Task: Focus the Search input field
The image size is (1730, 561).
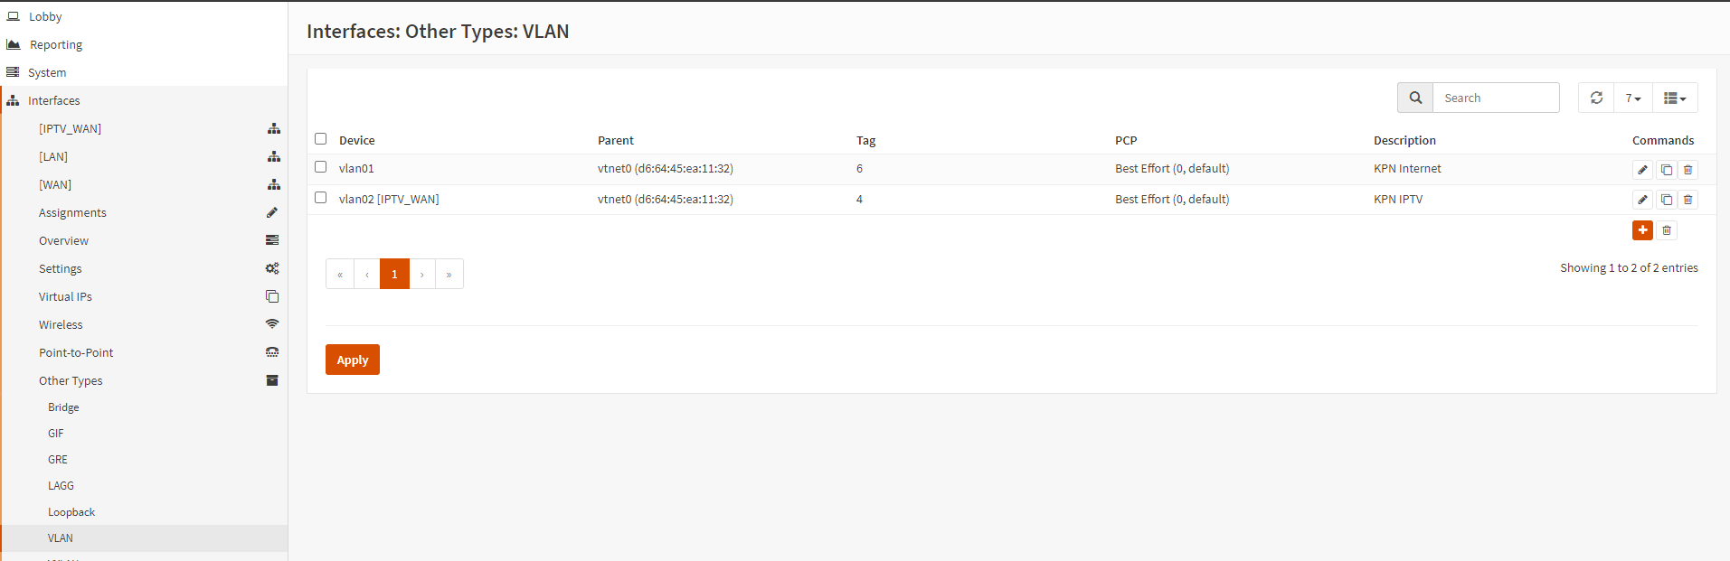Action: 1496,98
